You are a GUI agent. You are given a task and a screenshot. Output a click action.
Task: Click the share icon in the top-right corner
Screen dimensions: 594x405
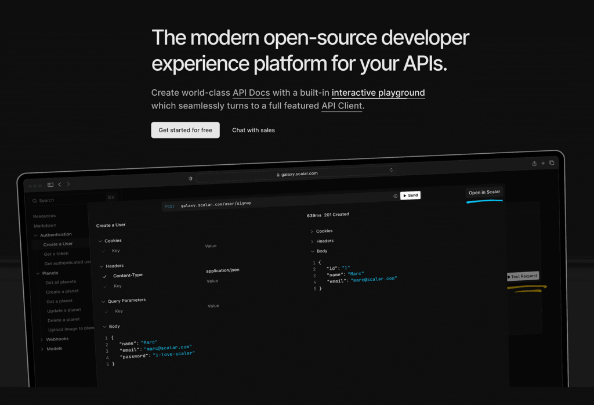point(534,164)
